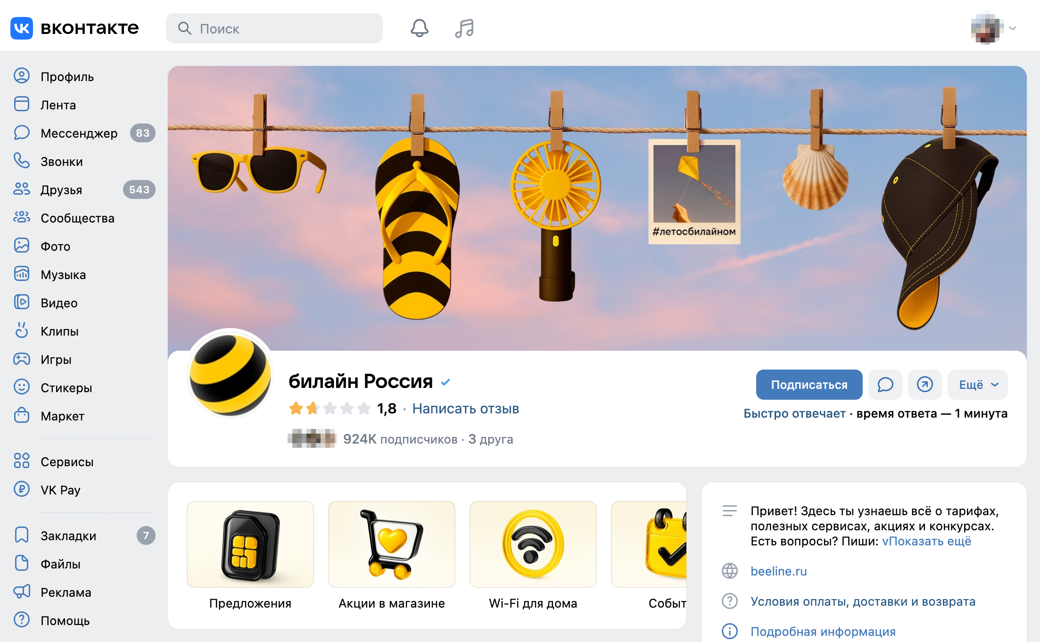The height and width of the screenshot is (642, 1040).
Task: Open Подробная информация link
Action: (823, 632)
